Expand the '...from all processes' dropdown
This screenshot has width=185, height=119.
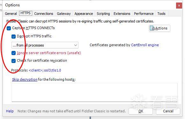pyautogui.click(x=45, y=45)
